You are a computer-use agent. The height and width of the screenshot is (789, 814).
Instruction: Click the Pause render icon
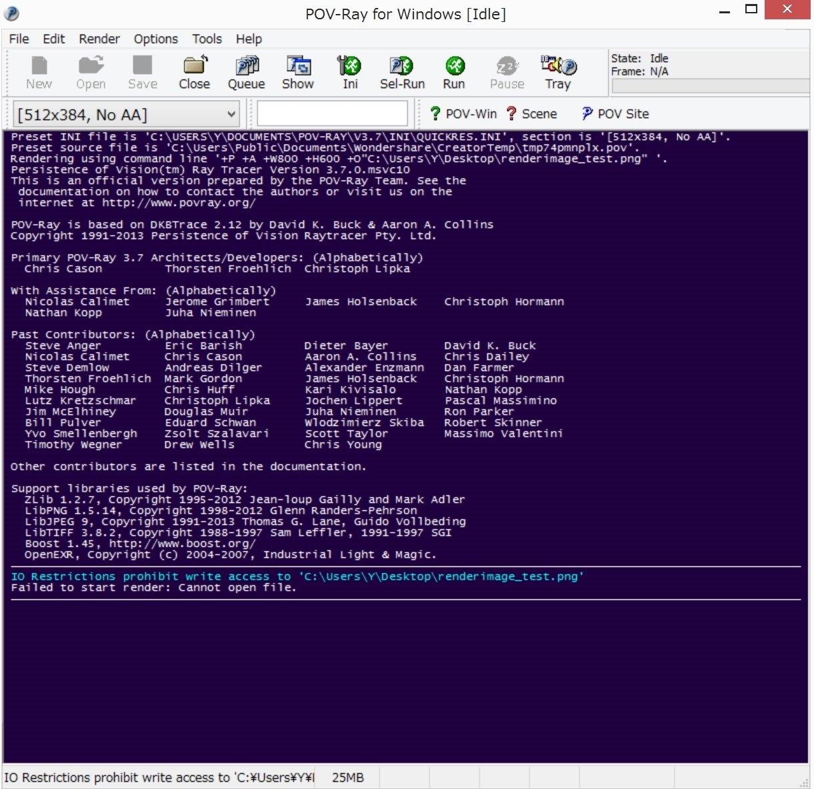coord(507,73)
